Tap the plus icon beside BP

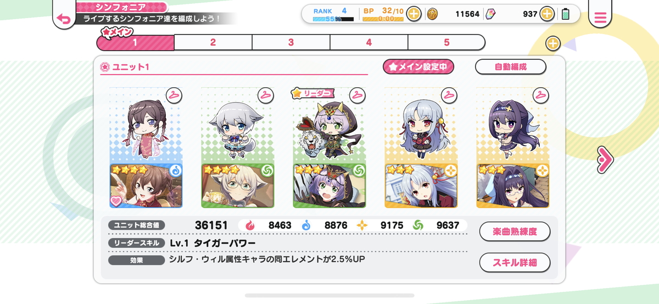pos(414,14)
